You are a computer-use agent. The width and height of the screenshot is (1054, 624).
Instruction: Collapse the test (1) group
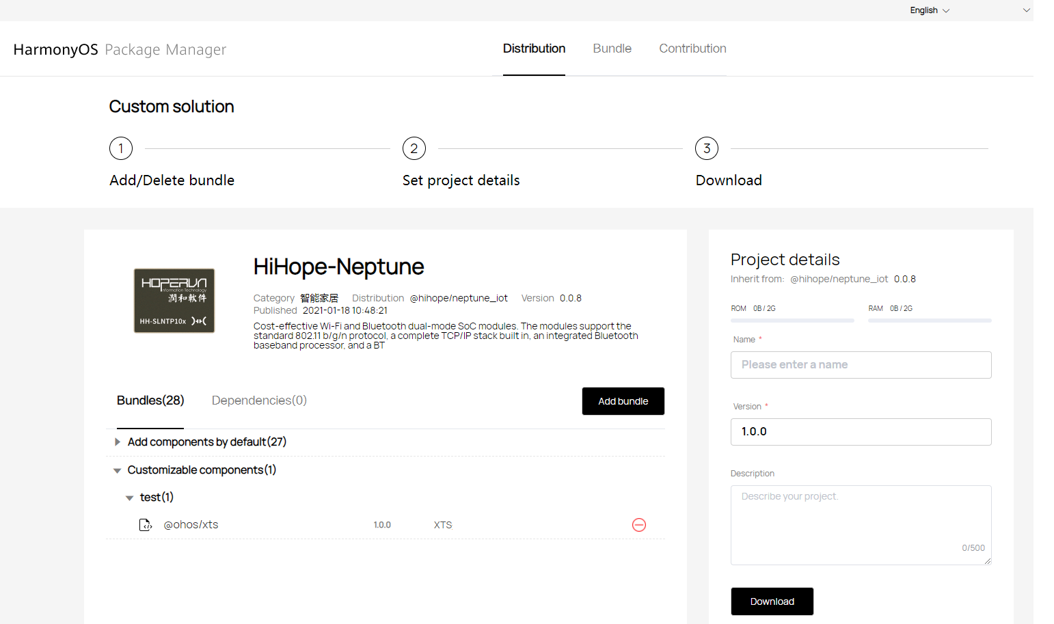(129, 498)
